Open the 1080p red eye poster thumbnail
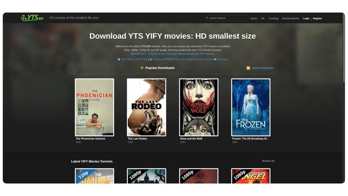The image size is (348, 196). (199, 176)
